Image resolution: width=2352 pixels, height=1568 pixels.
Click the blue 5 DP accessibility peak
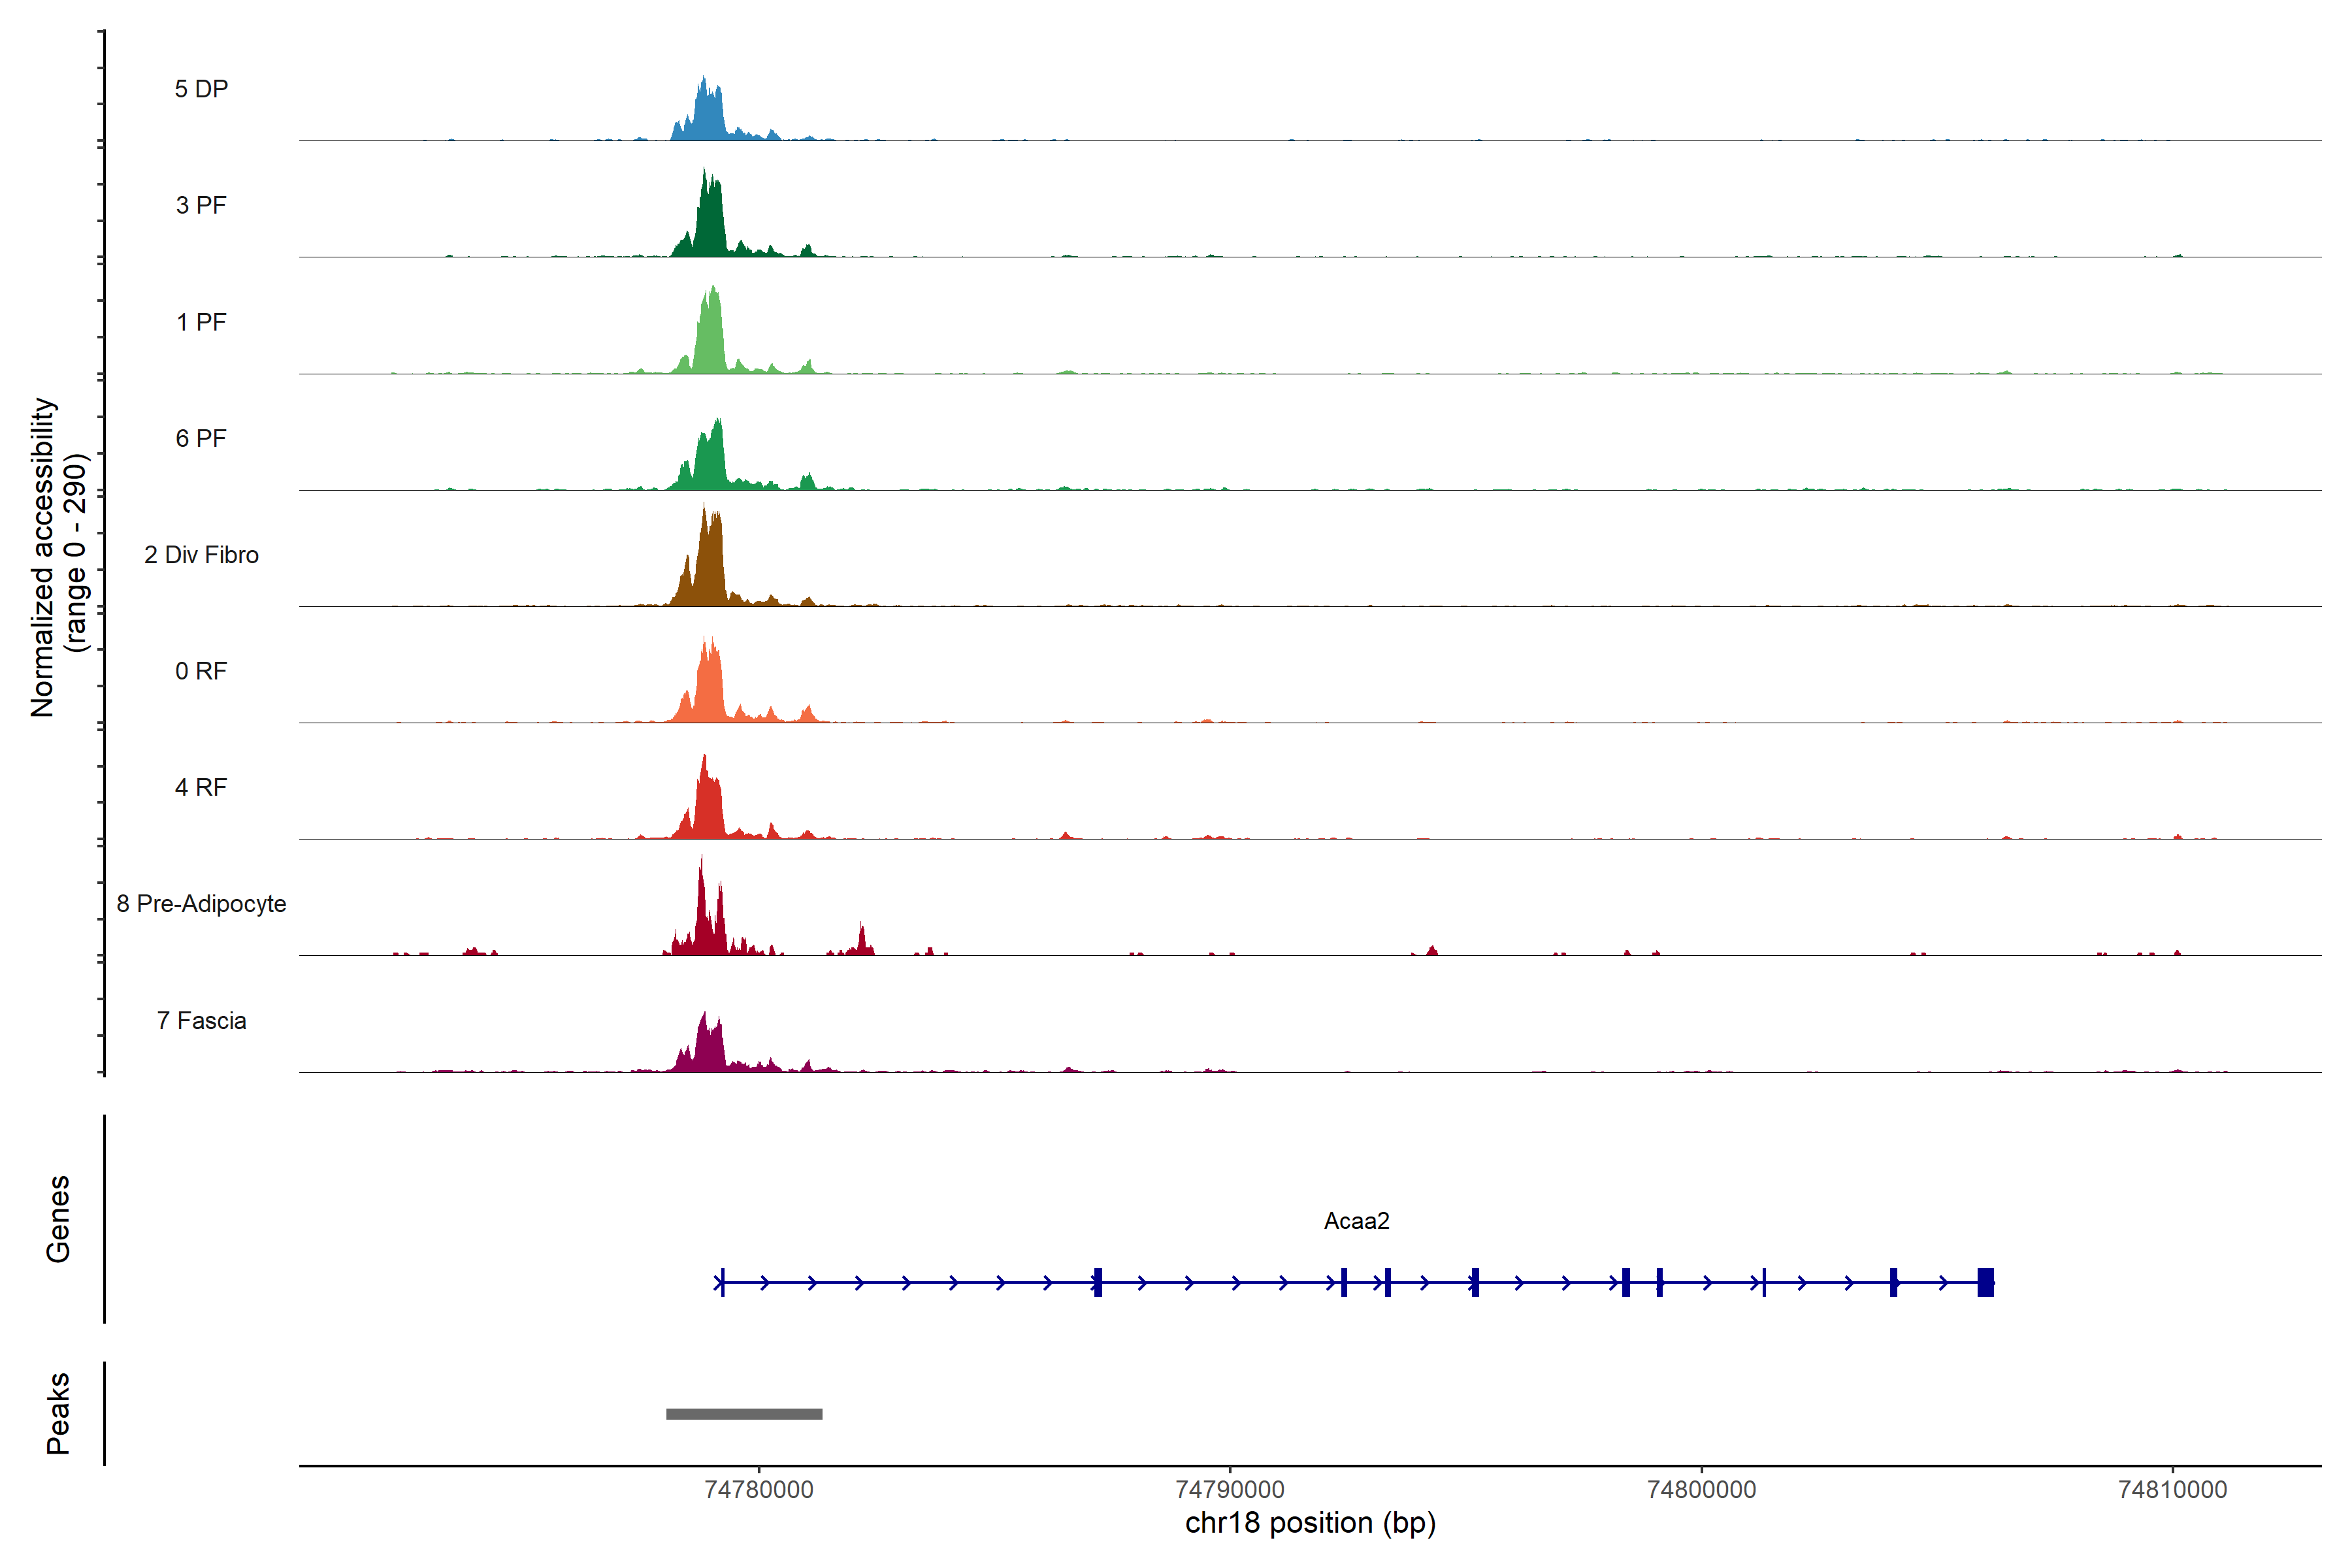708,118
